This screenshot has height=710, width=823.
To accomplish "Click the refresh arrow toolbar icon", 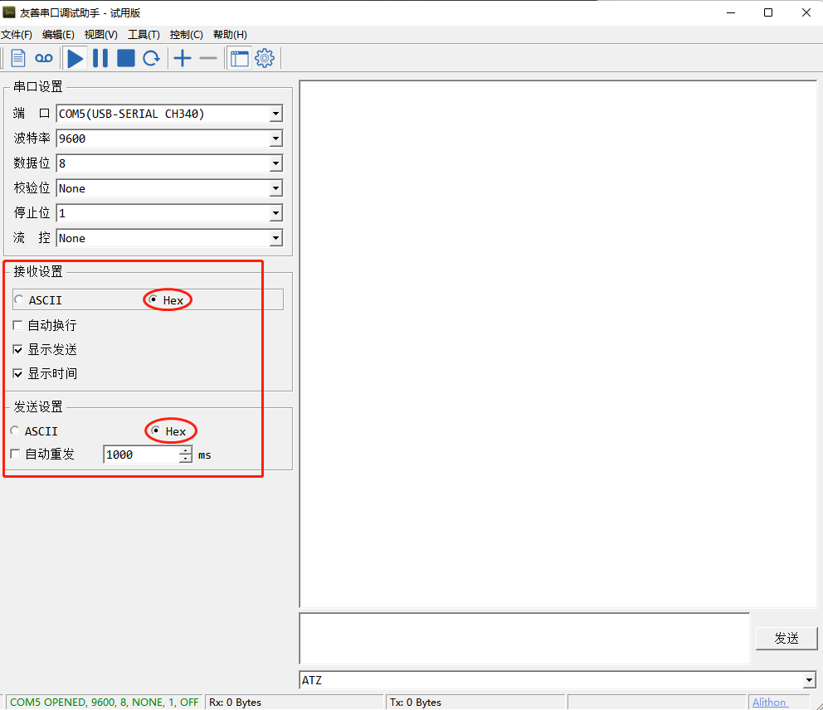I will tap(152, 58).
